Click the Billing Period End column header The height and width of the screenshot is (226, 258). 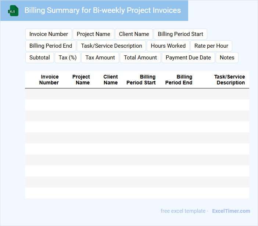pyautogui.click(x=179, y=80)
